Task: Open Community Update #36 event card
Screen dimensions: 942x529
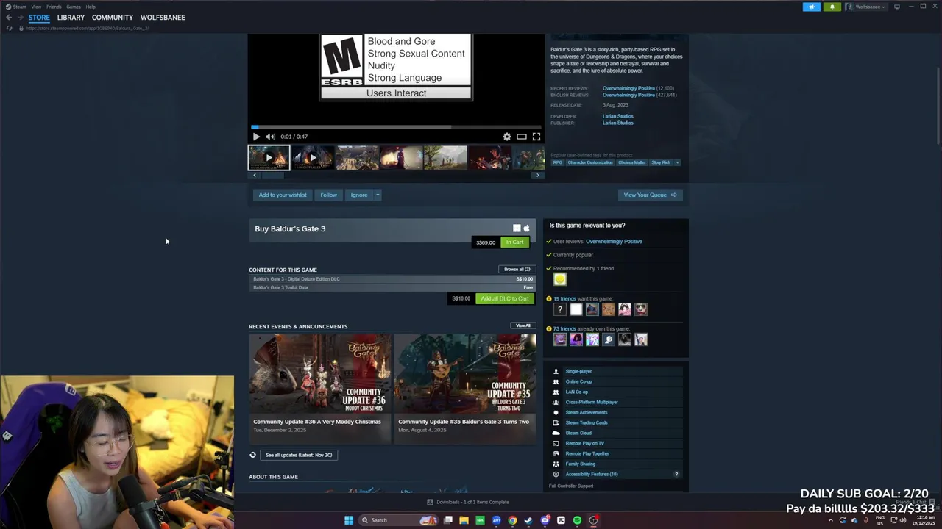Action: point(319,389)
